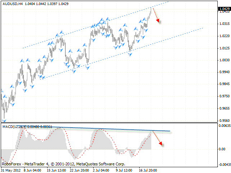Image resolution: width=231 pixels, height=173 pixels.
Task: Select the 31 May 2012 date label
Action: click(10, 170)
